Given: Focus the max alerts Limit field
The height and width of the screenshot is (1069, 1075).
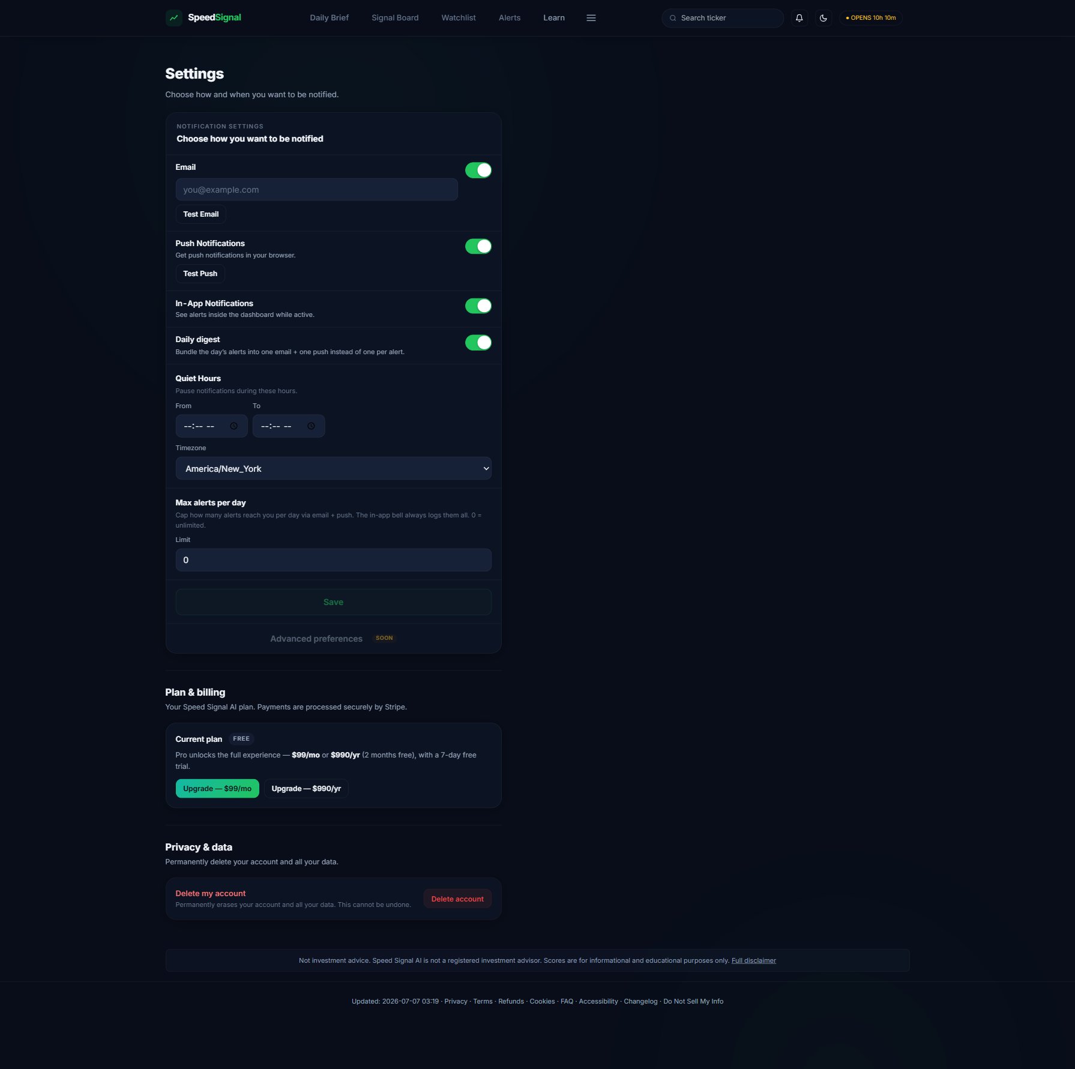Looking at the screenshot, I should click(x=333, y=560).
